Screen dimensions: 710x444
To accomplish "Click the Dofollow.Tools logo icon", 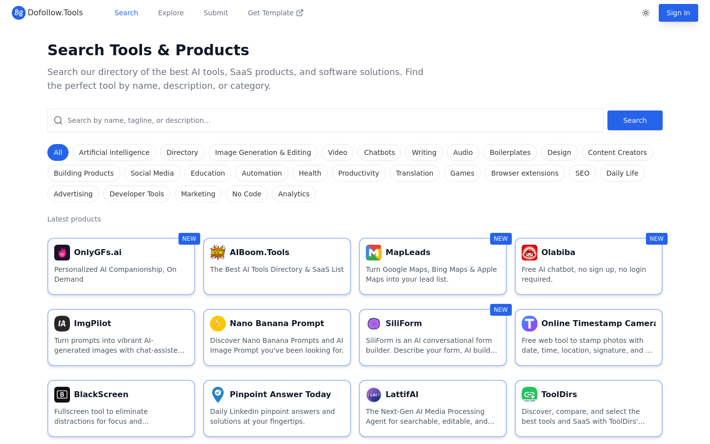I will (19, 13).
